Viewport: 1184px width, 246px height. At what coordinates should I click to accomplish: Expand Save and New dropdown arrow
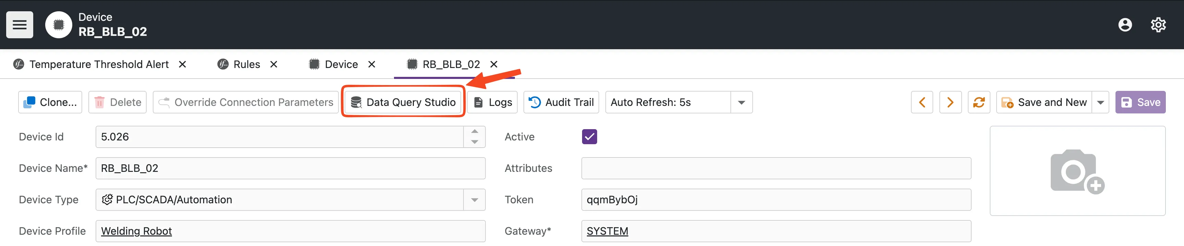coord(1100,102)
